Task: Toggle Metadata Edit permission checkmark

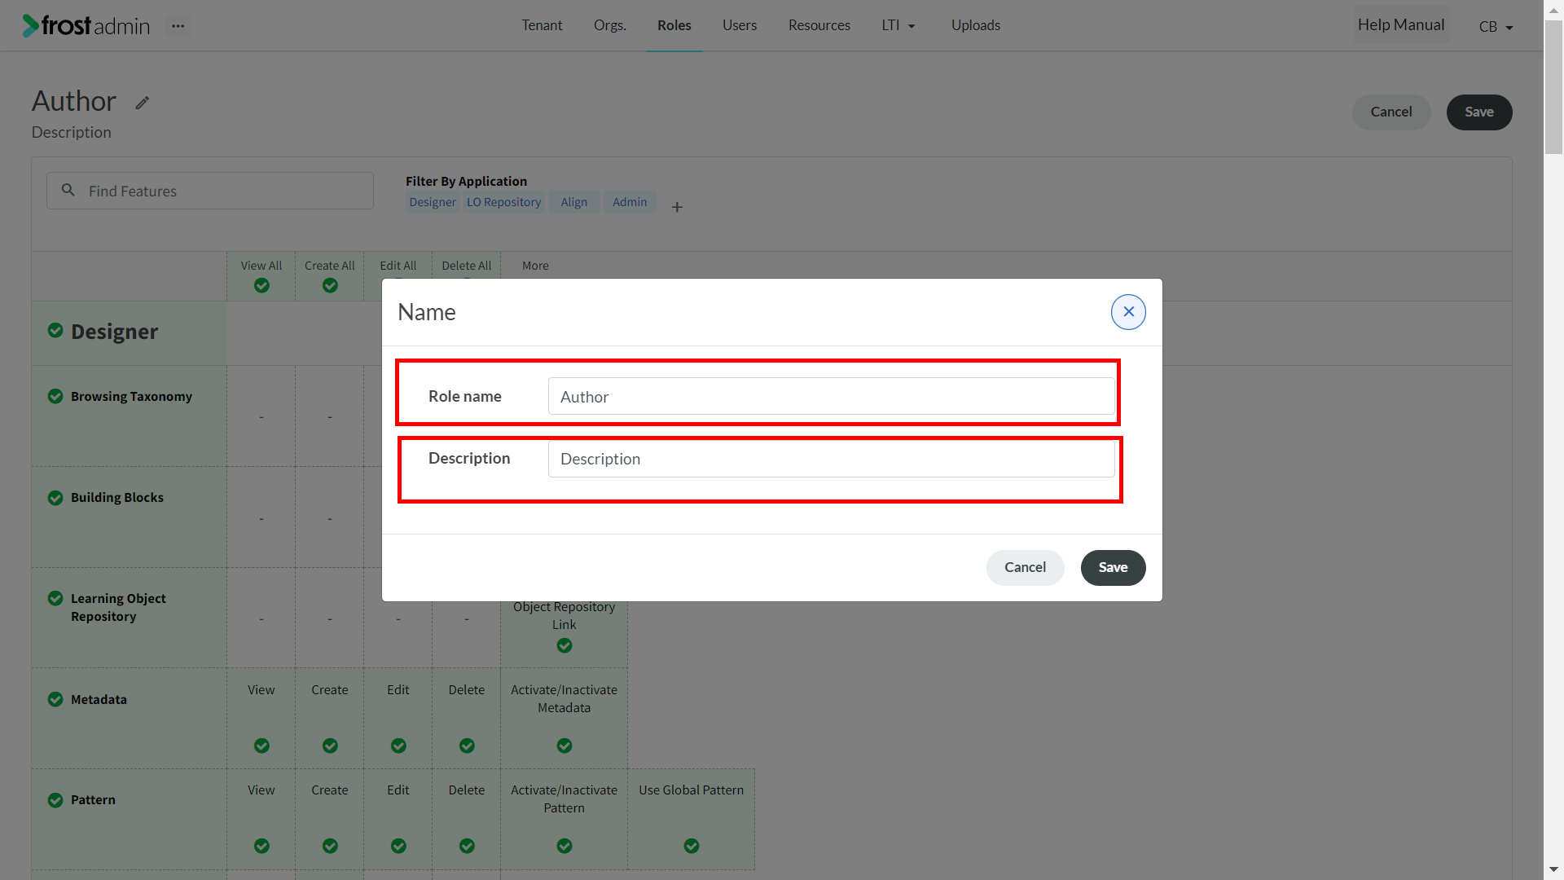Action: coord(398,746)
